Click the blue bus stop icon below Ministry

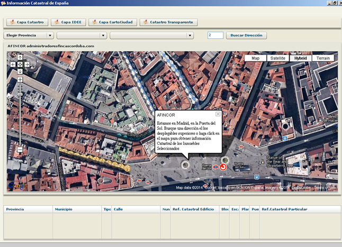285,139
